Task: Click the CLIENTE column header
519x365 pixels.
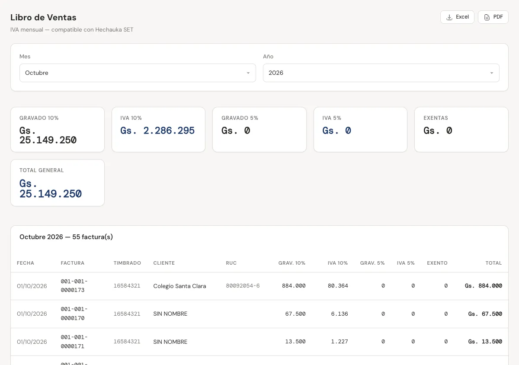Action: tap(164, 263)
